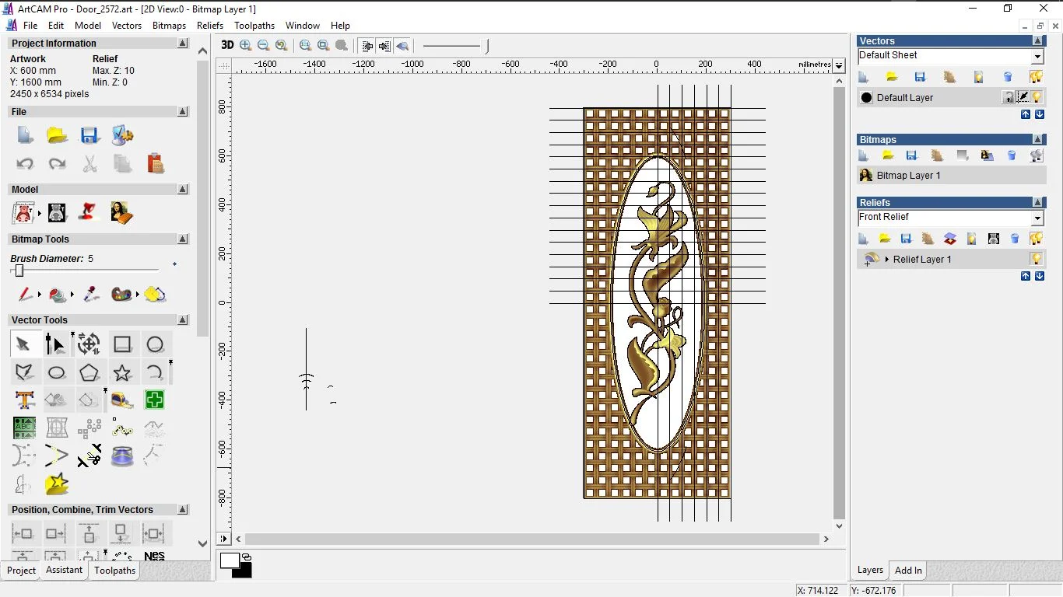The height and width of the screenshot is (597, 1063).
Task: Open the Default Sheet dropdown
Action: pyautogui.click(x=1037, y=56)
